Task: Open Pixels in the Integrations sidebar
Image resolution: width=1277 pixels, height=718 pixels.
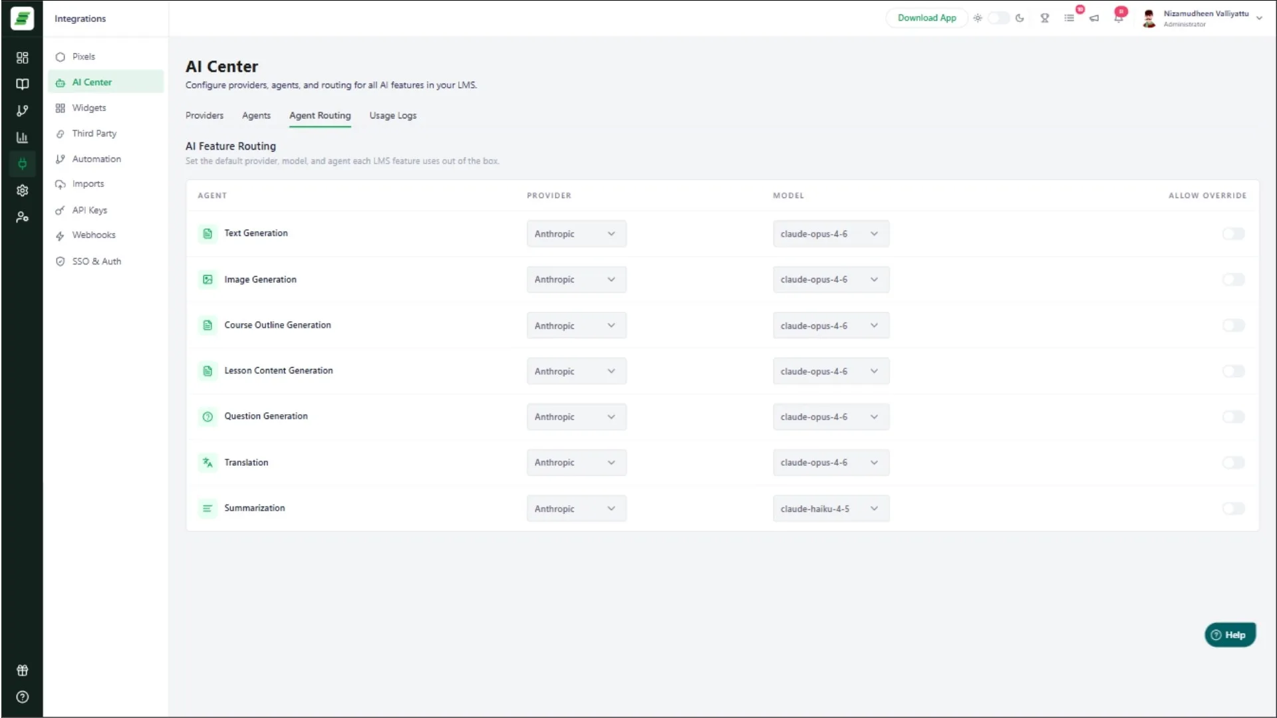Action: [x=105, y=57]
